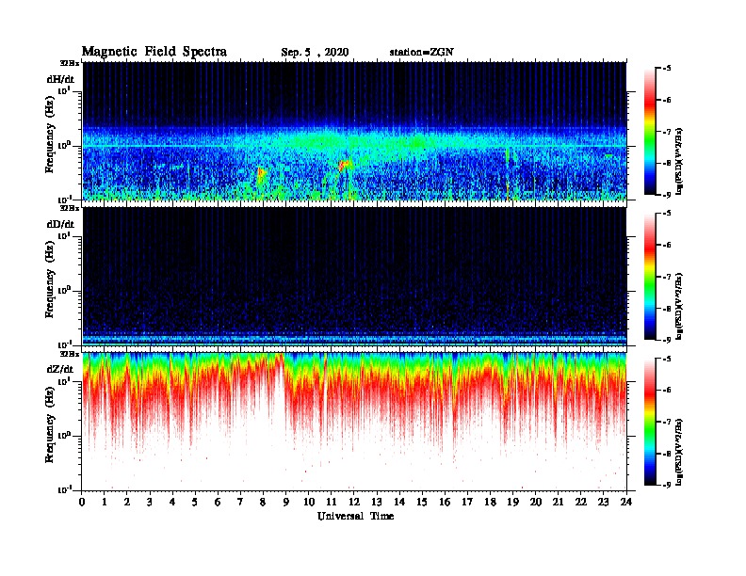This screenshot has width=746, height=576.
Task: Click the dZ/dt panel label
Action: (60, 369)
